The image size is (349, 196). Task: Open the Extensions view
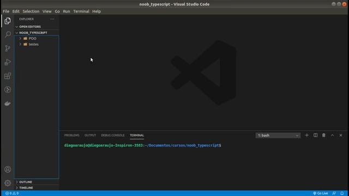[x=8, y=76]
